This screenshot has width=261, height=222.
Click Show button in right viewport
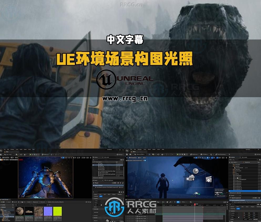tap(144, 158)
